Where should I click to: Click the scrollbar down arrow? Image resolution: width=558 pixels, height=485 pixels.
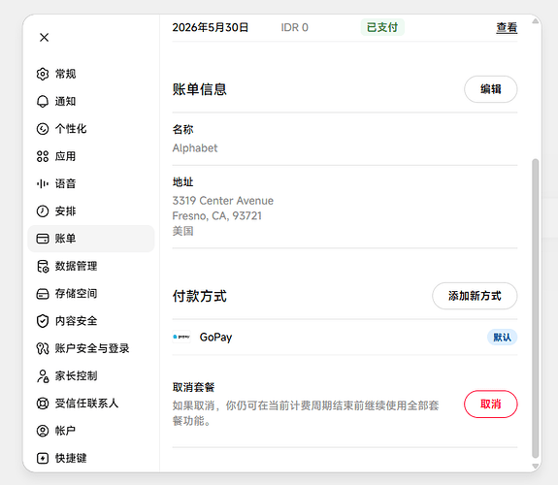pyautogui.click(x=536, y=466)
